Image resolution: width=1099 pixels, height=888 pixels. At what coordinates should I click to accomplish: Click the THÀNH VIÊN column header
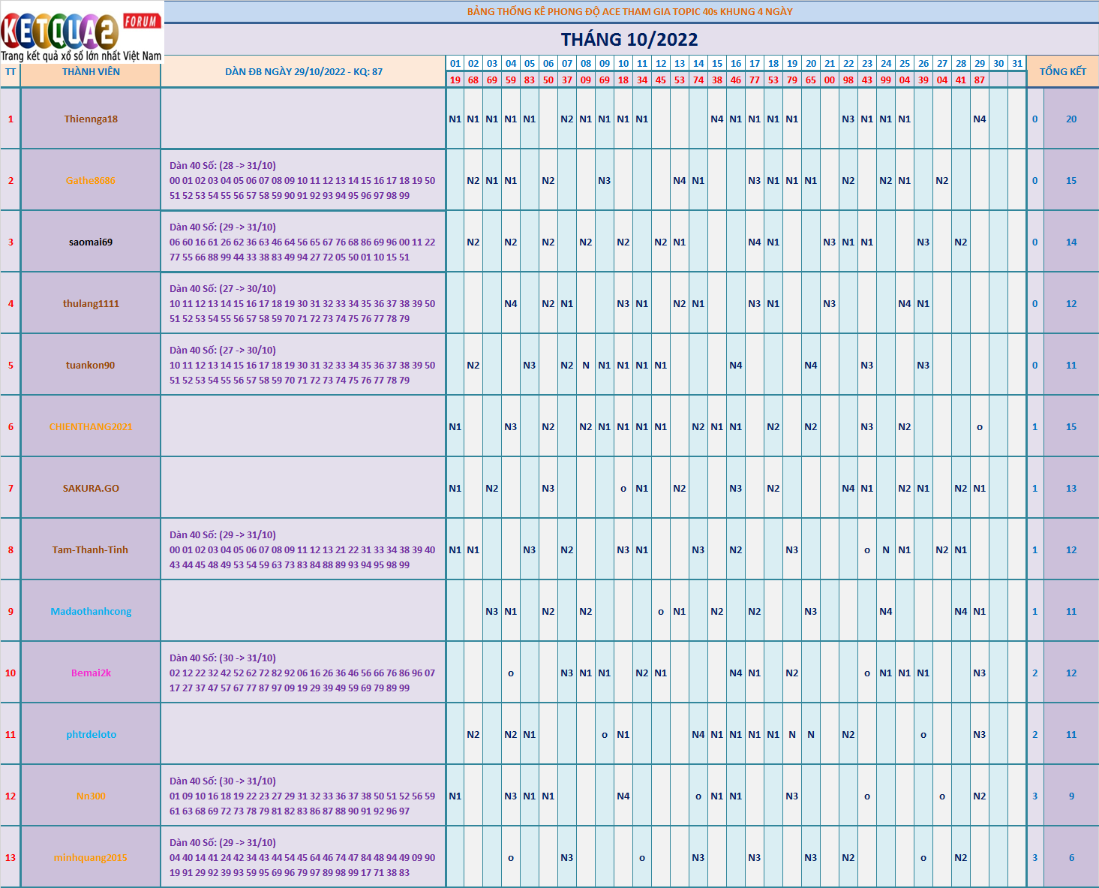(x=91, y=72)
